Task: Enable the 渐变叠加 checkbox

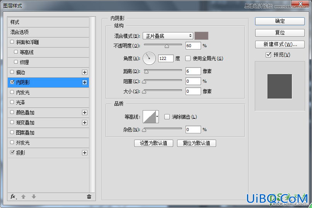Action: (x=12, y=122)
